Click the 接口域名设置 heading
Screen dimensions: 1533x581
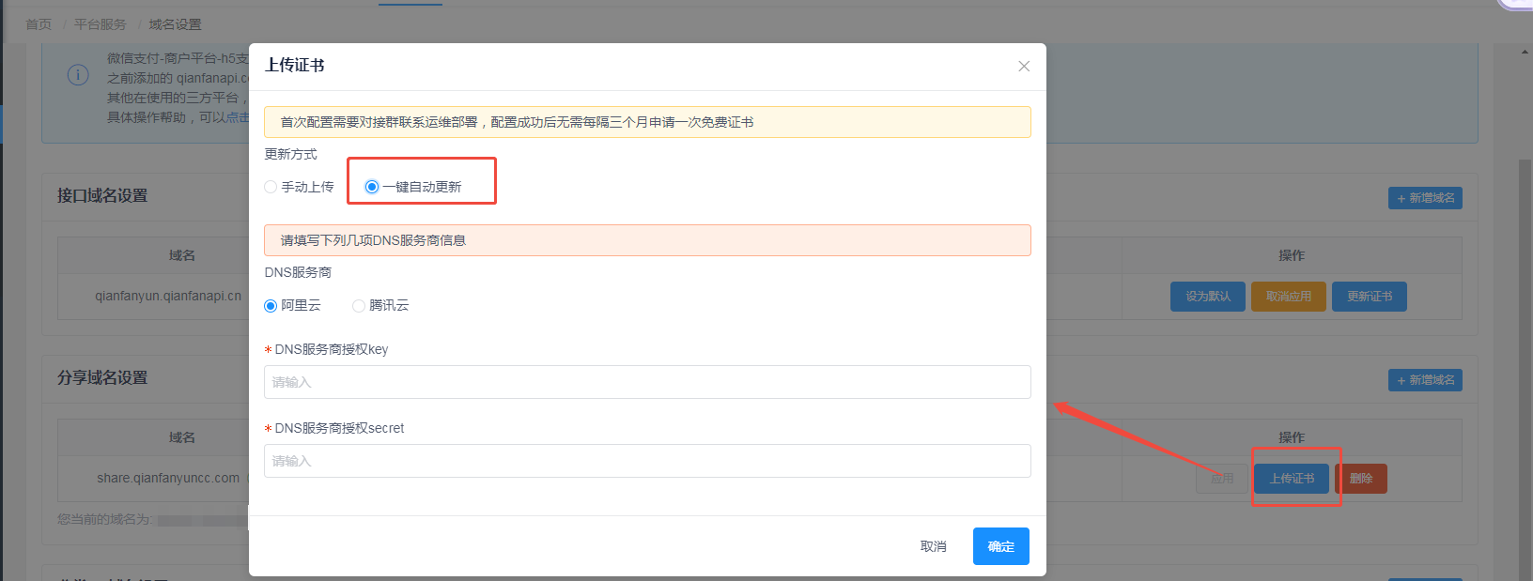click(102, 196)
